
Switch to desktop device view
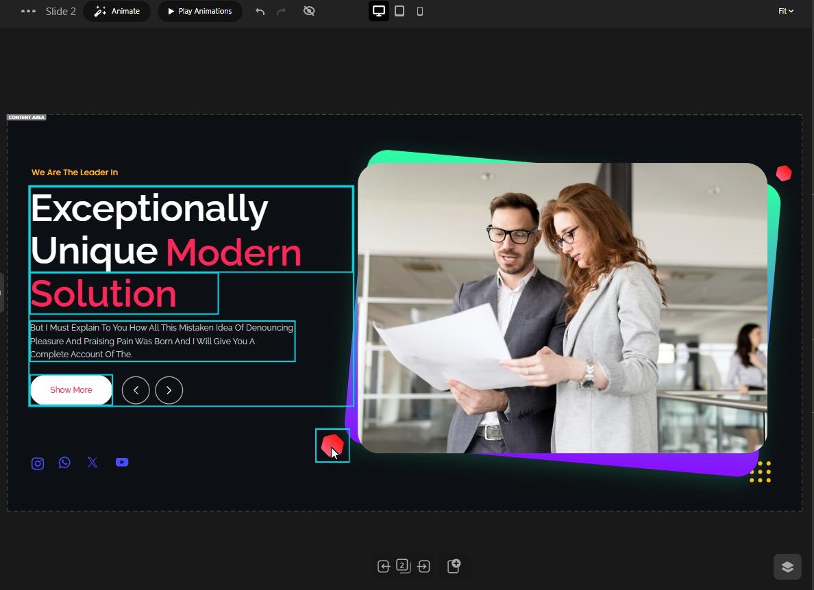pyautogui.click(x=379, y=11)
